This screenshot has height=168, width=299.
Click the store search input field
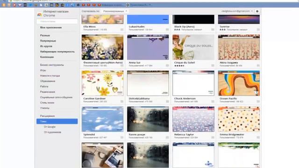point(57,21)
